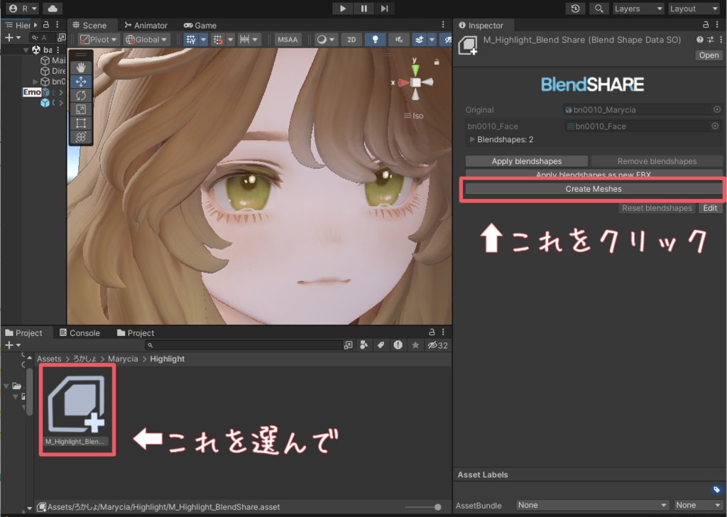
Task: Select the Rotate tool
Action: [80, 95]
